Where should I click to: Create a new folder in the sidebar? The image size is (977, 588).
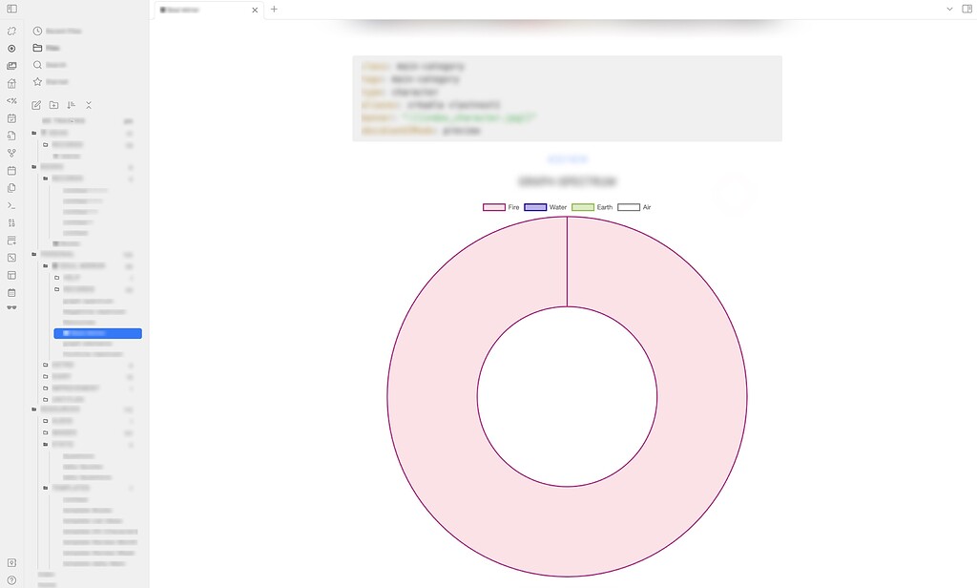click(x=54, y=105)
